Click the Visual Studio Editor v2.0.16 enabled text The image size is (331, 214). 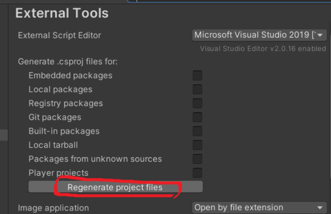click(263, 49)
